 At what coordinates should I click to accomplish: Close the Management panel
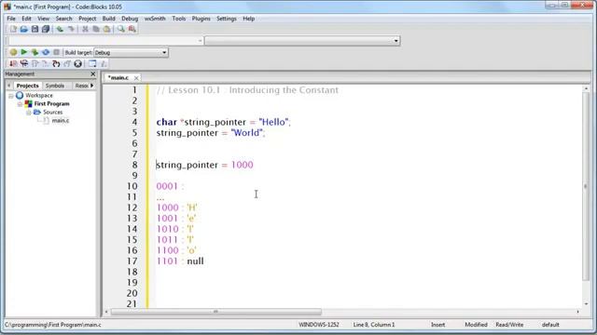(93, 74)
